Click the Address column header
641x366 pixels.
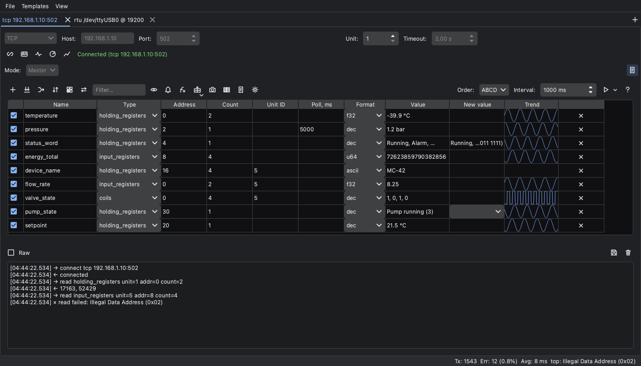[184, 104]
